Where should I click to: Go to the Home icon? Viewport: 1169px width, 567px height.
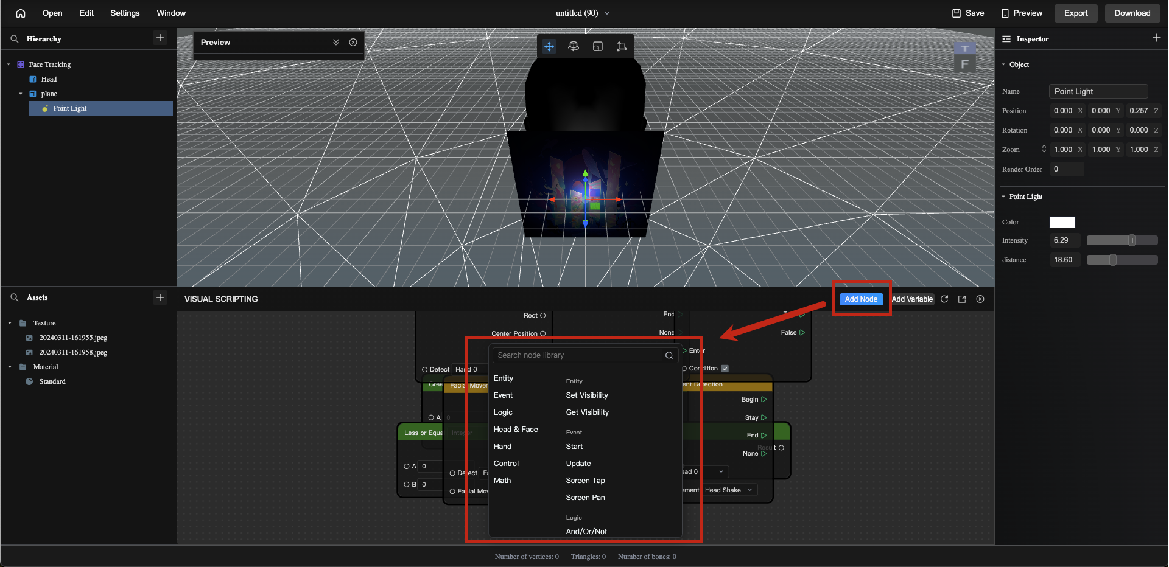[21, 13]
